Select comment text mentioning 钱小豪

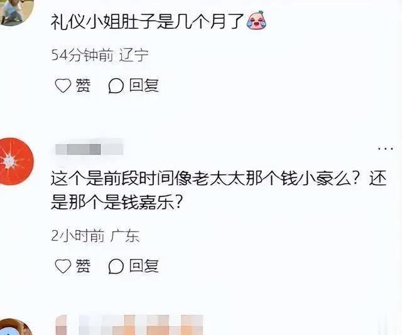click(219, 191)
